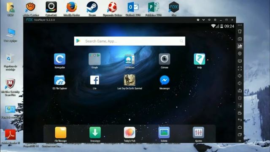The height and width of the screenshot is (152, 270).
Task: Open the title bar dropdown arrow menu
Action: [x=203, y=20]
